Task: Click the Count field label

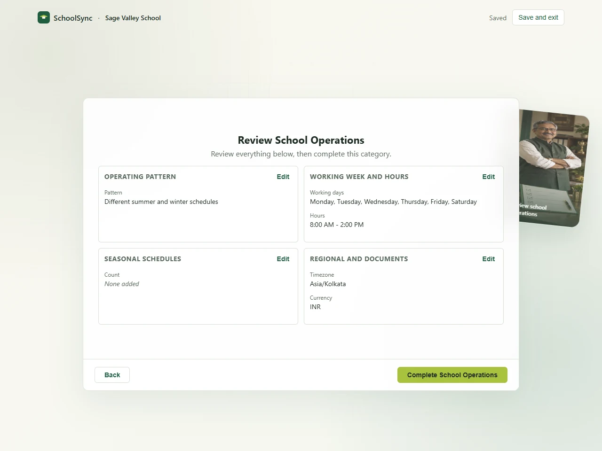Action: [x=112, y=275]
